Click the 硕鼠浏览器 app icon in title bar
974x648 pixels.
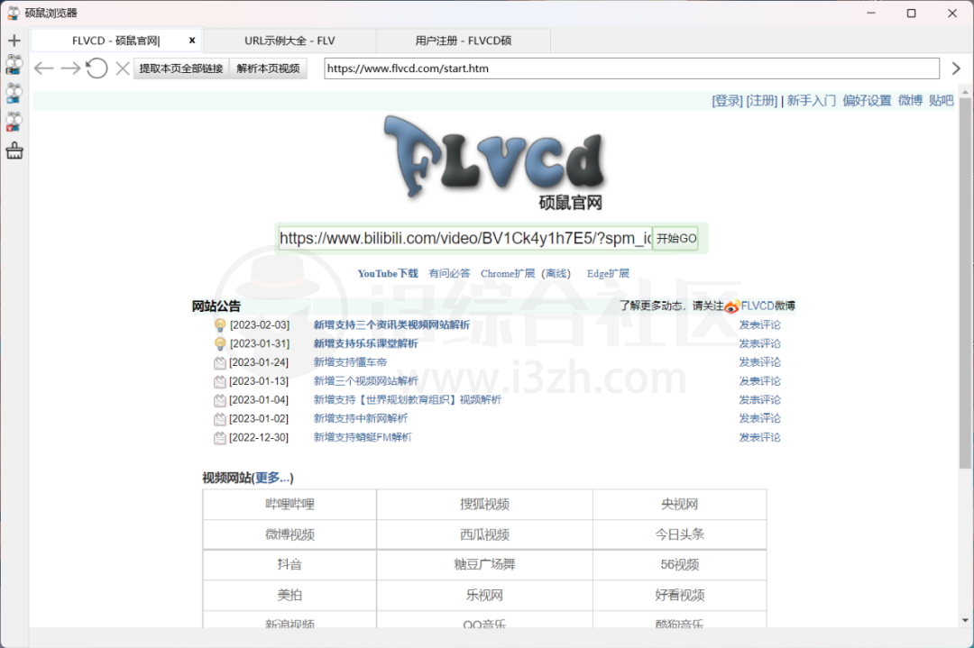(13, 13)
